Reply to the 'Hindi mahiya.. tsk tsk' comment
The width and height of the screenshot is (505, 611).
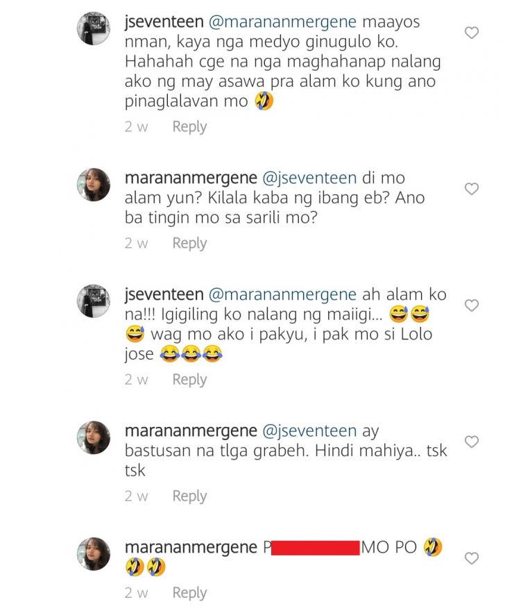[189, 496]
